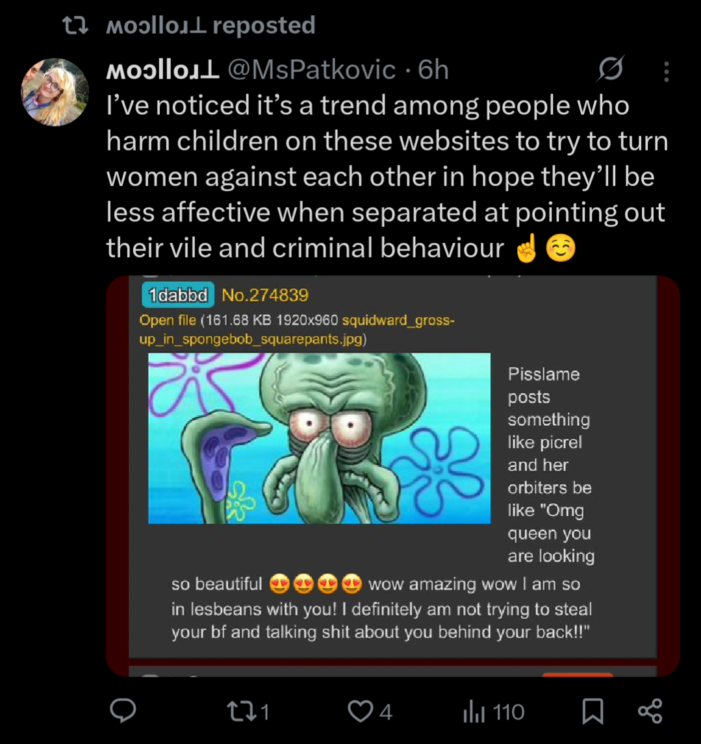
Task: Click the @MsPatkovic handle
Action: pyautogui.click(x=311, y=70)
